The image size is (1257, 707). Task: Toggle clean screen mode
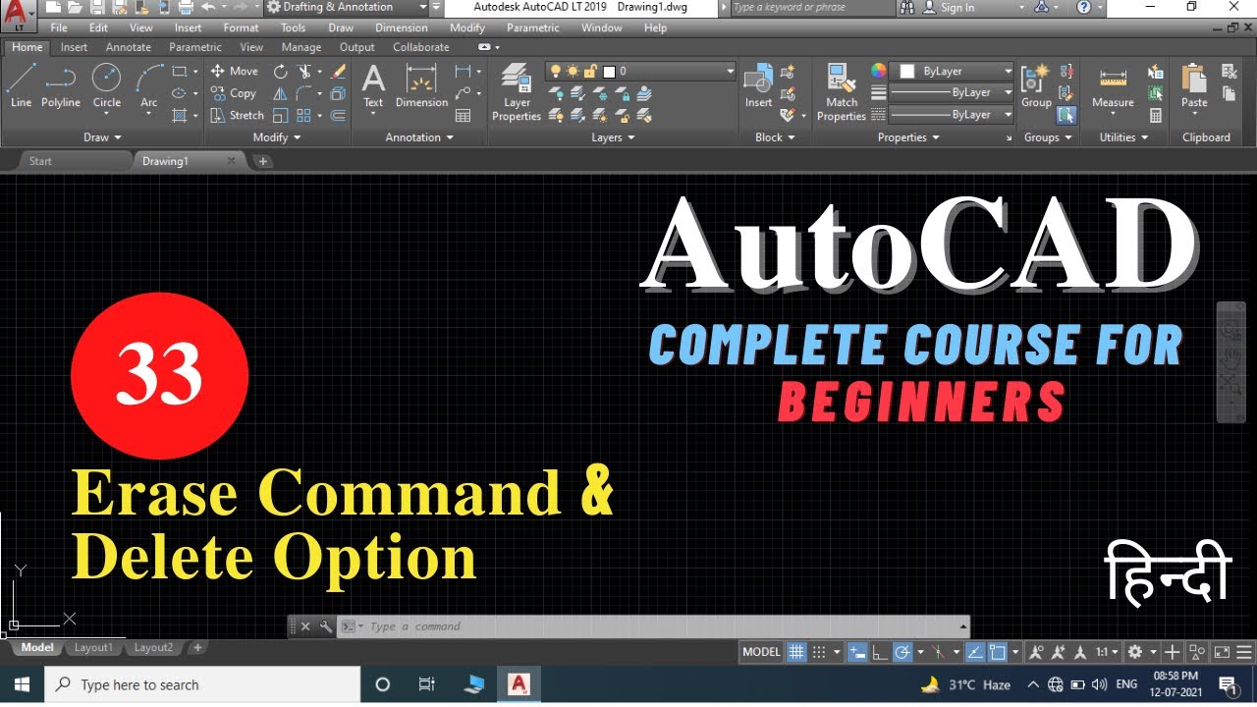coord(1222,652)
